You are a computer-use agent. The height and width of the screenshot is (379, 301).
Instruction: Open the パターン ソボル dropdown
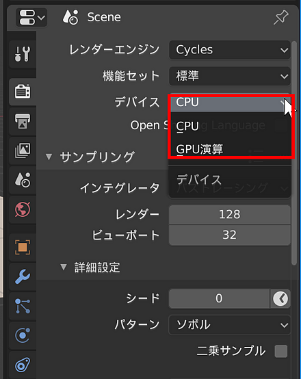(230, 325)
